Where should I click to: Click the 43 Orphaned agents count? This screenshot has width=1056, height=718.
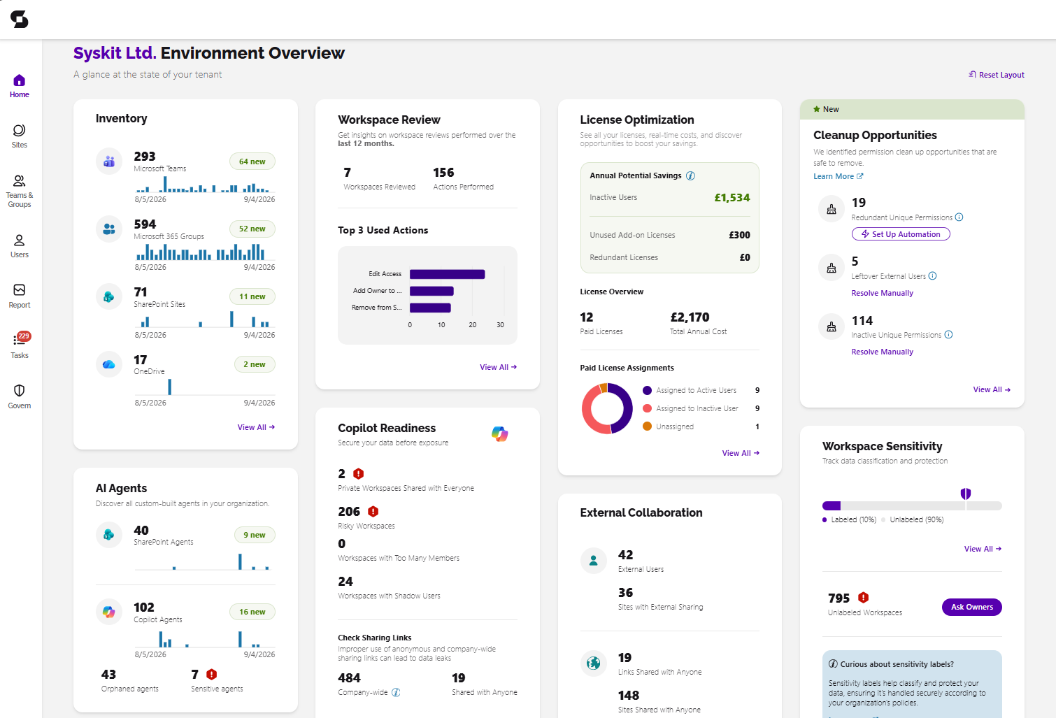click(x=108, y=675)
